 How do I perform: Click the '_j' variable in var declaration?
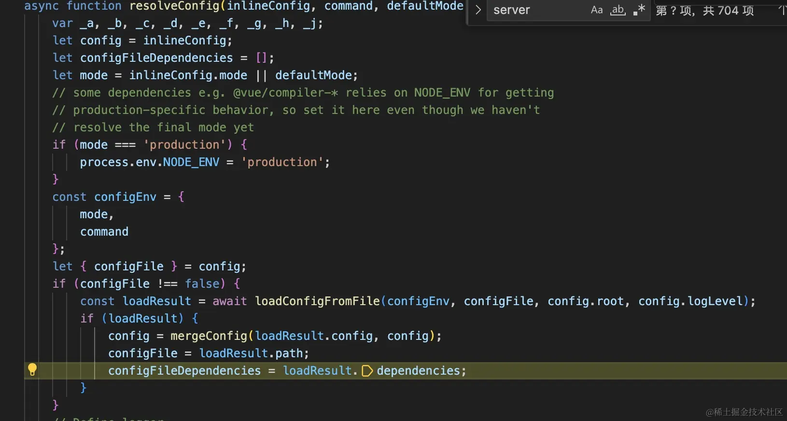(x=309, y=23)
